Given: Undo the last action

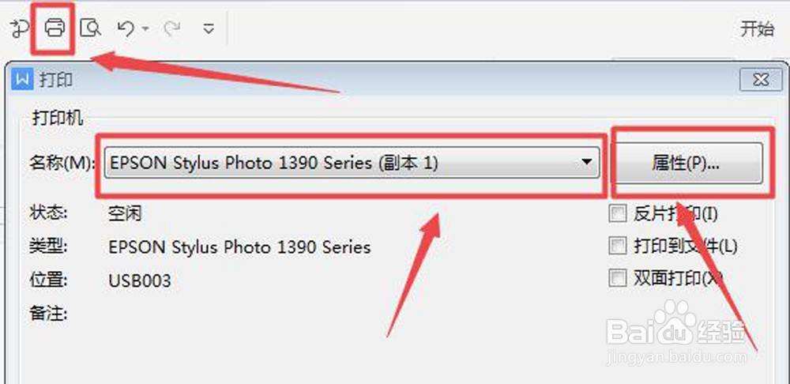Looking at the screenshot, I should tap(126, 28).
